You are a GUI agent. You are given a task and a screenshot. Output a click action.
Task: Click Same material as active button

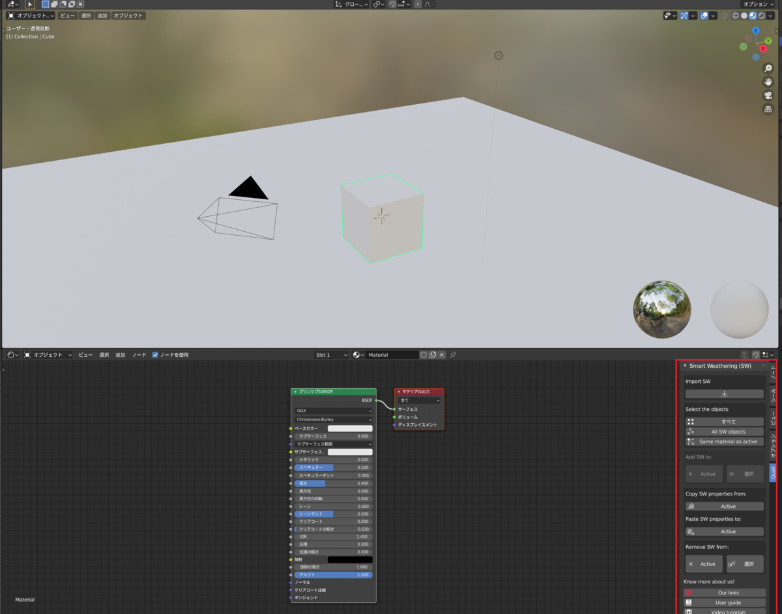tap(724, 441)
